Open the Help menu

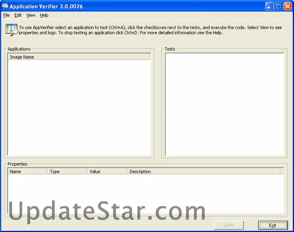click(44, 15)
